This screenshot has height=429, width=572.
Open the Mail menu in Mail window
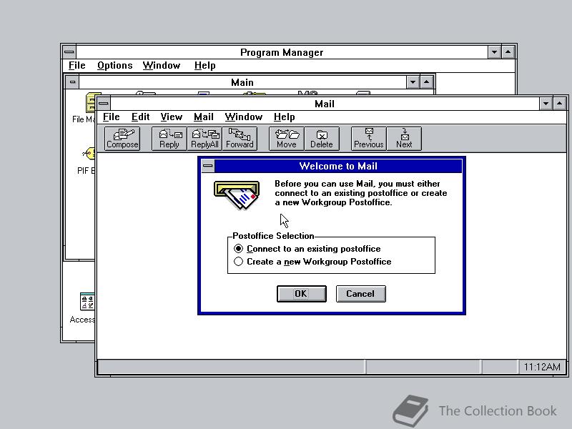point(204,117)
